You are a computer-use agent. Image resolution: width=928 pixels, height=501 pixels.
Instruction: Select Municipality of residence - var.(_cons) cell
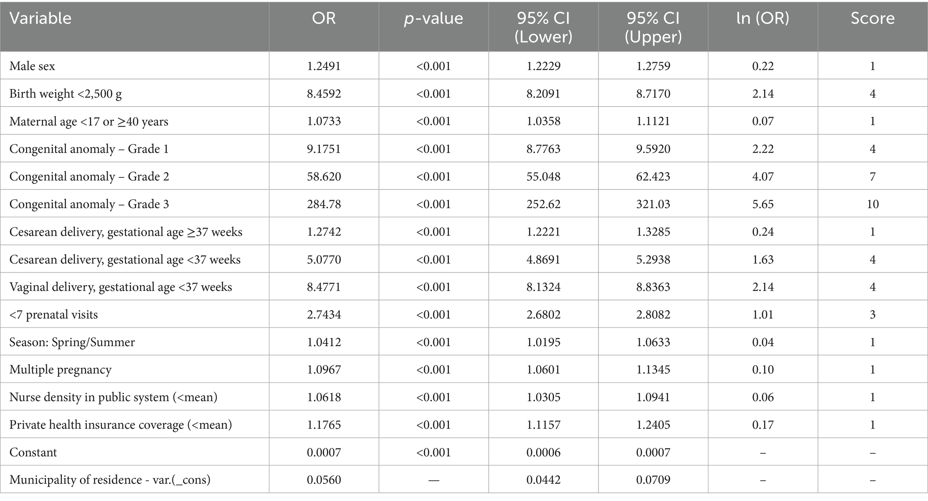(x=110, y=480)
